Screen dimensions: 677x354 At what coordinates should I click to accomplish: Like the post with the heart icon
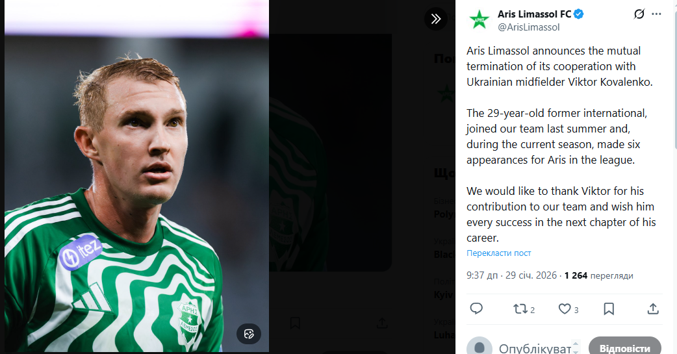(565, 309)
